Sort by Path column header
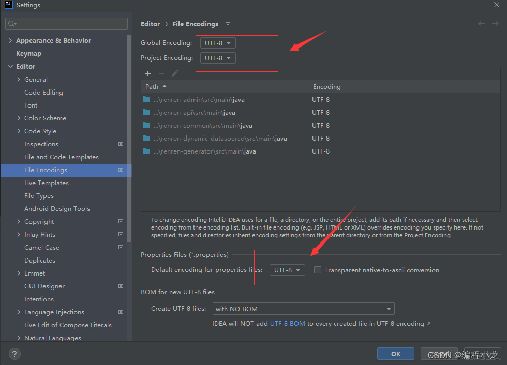This screenshot has width=507, height=365. click(225, 86)
